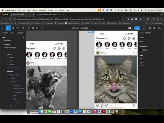
Task: Add a new page with plus icon
Action: (x=24, y=37)
